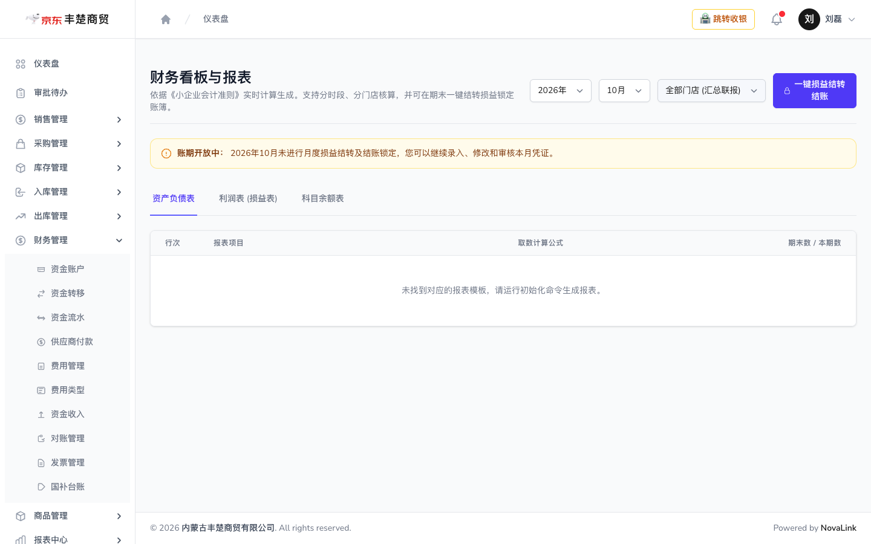Click the 资金收入 upload icon
The image size is (871, 544).
41,415
